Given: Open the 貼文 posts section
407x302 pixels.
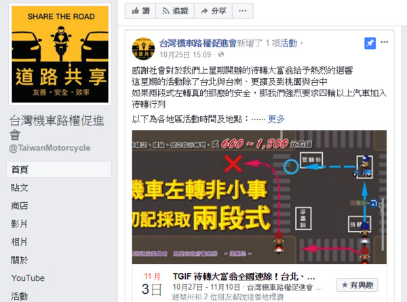Looking at the screenshot, I should pos(20,188).
